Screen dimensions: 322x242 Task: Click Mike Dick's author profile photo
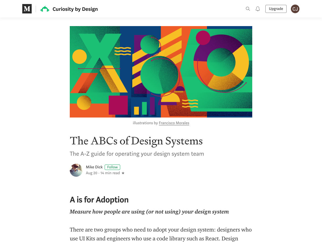point(76,170)
